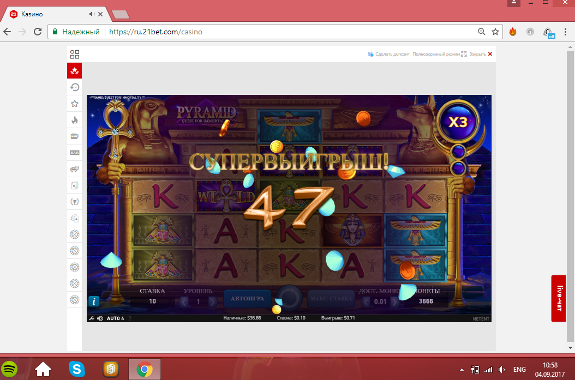Go back in browser history
The image size is (575, 380).
[7, 32]
